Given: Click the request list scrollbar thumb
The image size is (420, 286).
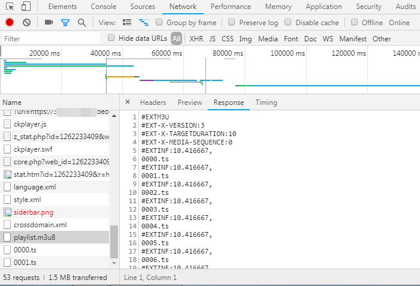Looking at the screenshot, I should pos(114,242).
